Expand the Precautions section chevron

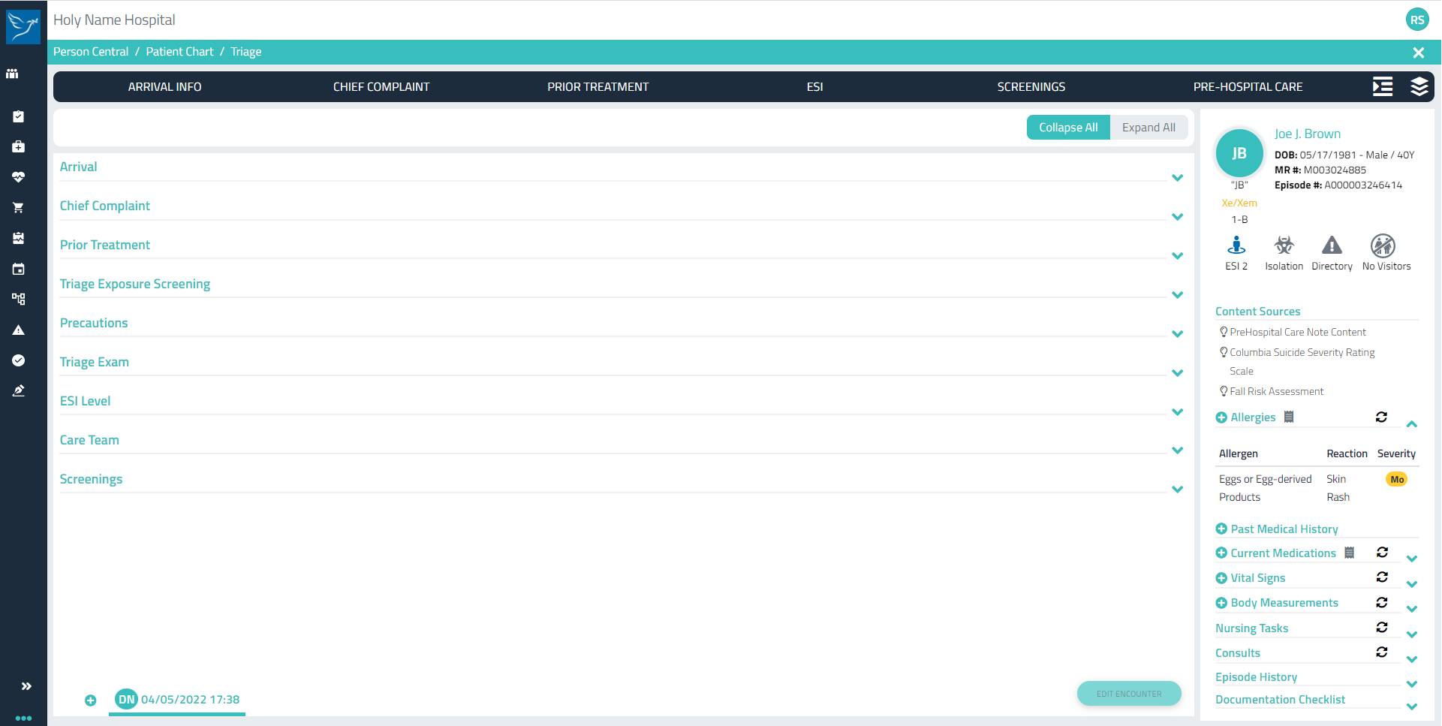point(1177,334)
